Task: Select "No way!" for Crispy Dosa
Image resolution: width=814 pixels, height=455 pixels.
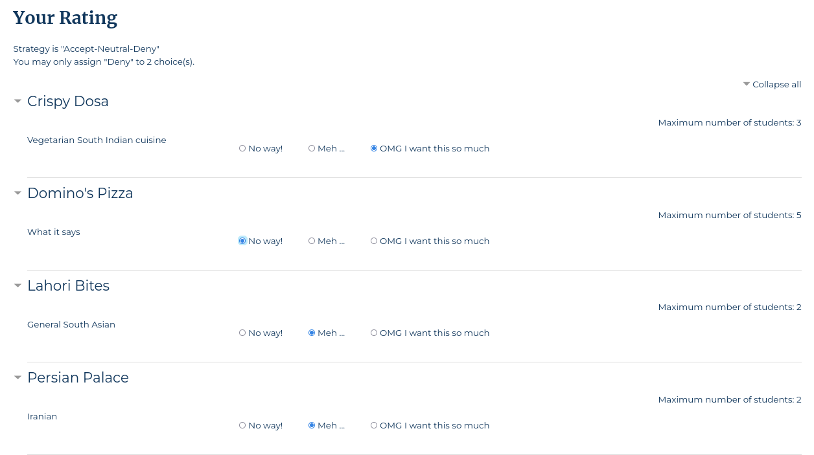Action: [x=242, y=148]
